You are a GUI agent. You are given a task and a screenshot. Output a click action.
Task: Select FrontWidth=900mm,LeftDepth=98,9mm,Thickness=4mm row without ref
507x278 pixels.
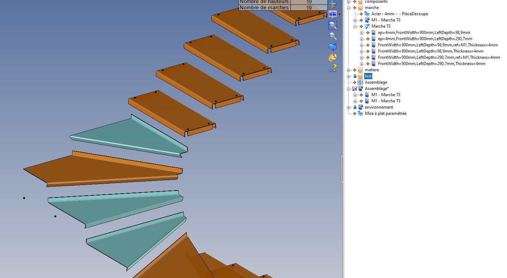click(x=430, y=51)
